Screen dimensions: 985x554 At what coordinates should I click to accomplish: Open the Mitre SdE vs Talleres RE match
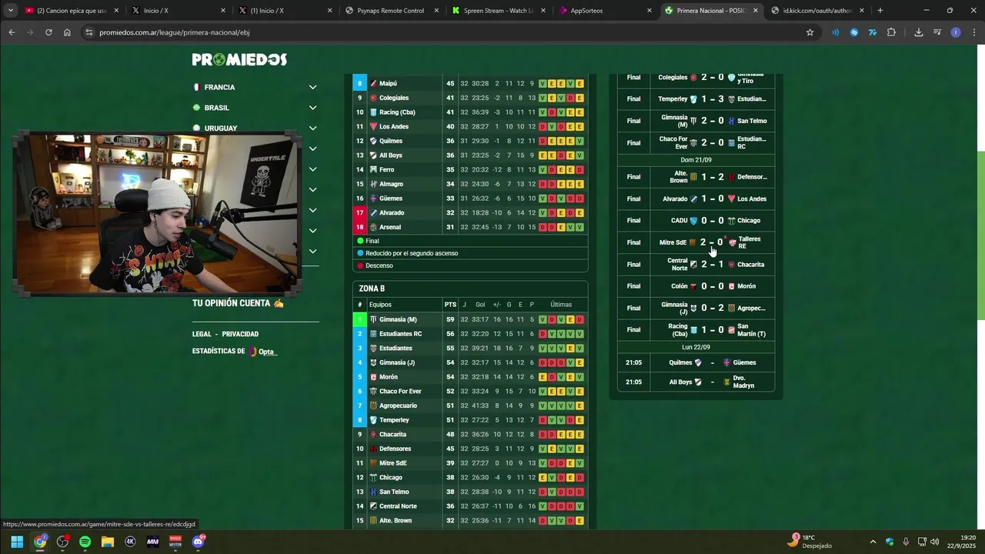(x=696, y=242)
